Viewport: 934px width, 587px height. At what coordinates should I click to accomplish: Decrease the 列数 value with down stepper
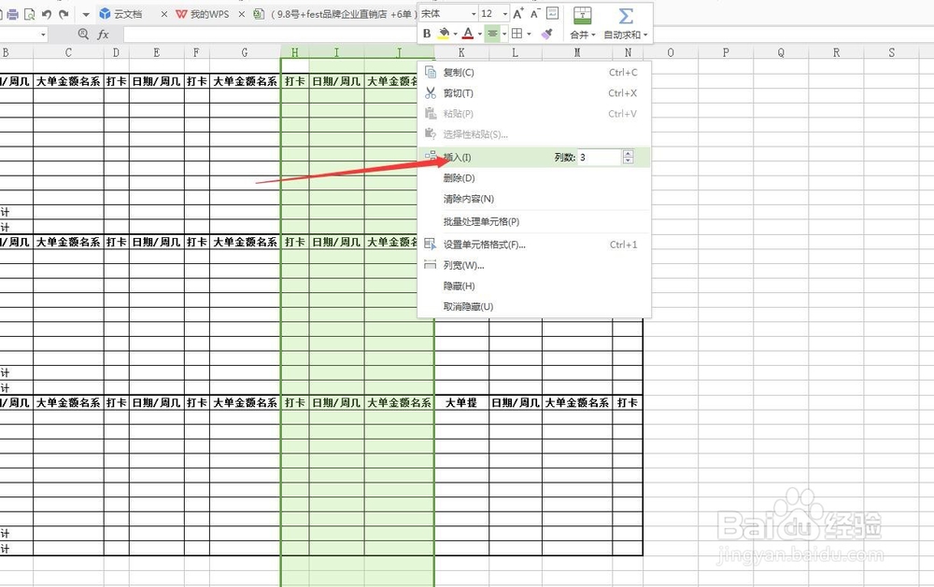[x=628, y=161]
